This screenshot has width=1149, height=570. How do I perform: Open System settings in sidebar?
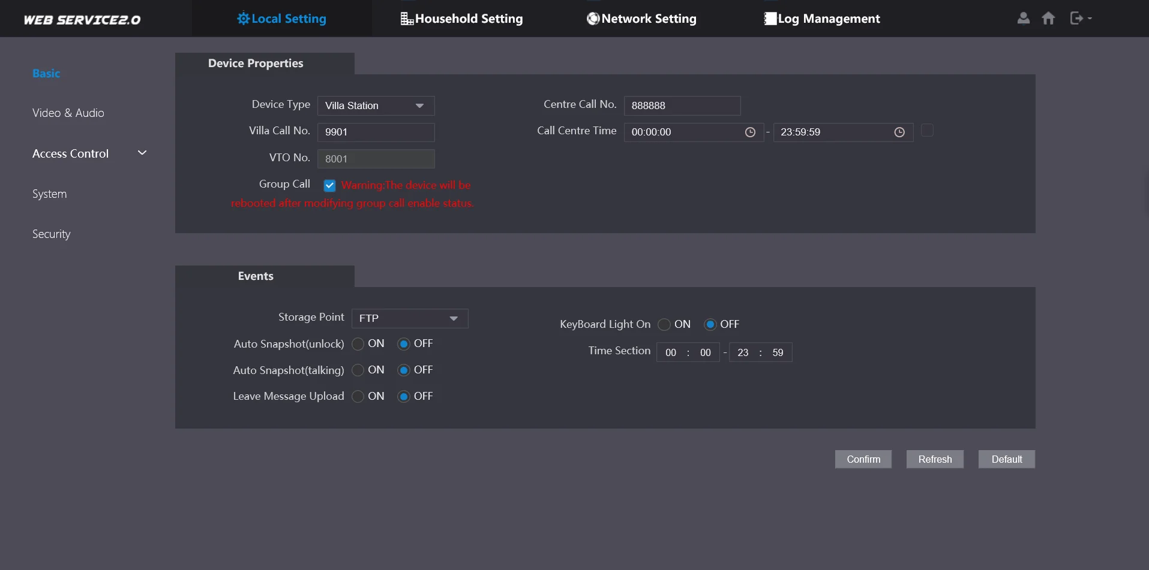click(x=50, y=194)
